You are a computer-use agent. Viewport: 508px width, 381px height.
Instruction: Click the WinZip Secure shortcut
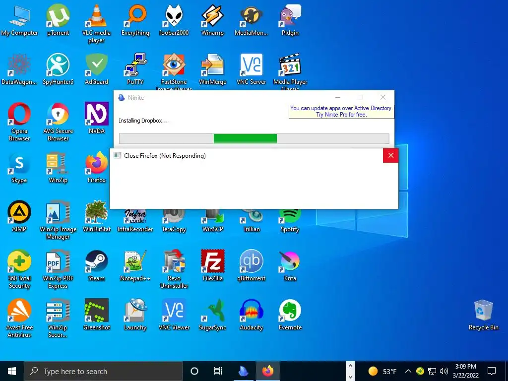click(x=58, y=318)
